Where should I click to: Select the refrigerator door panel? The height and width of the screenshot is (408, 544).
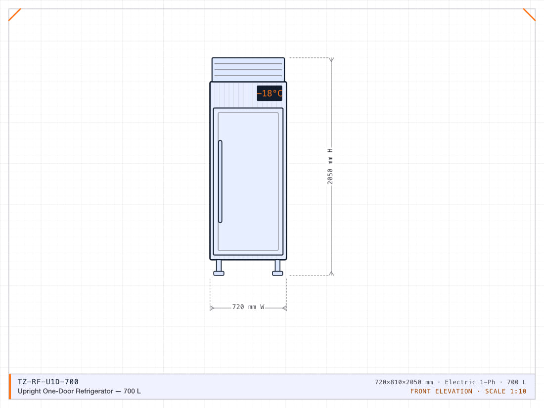tap(248, 181)
